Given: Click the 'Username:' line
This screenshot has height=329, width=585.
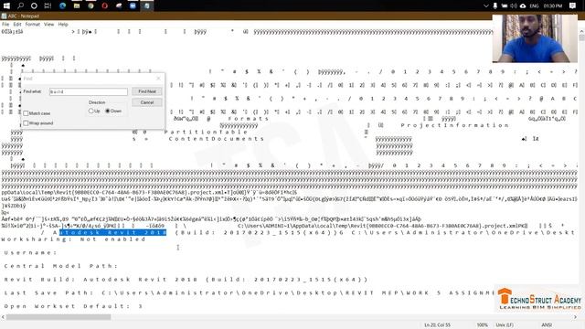Looking at the screenshot, I should point(30,252).
